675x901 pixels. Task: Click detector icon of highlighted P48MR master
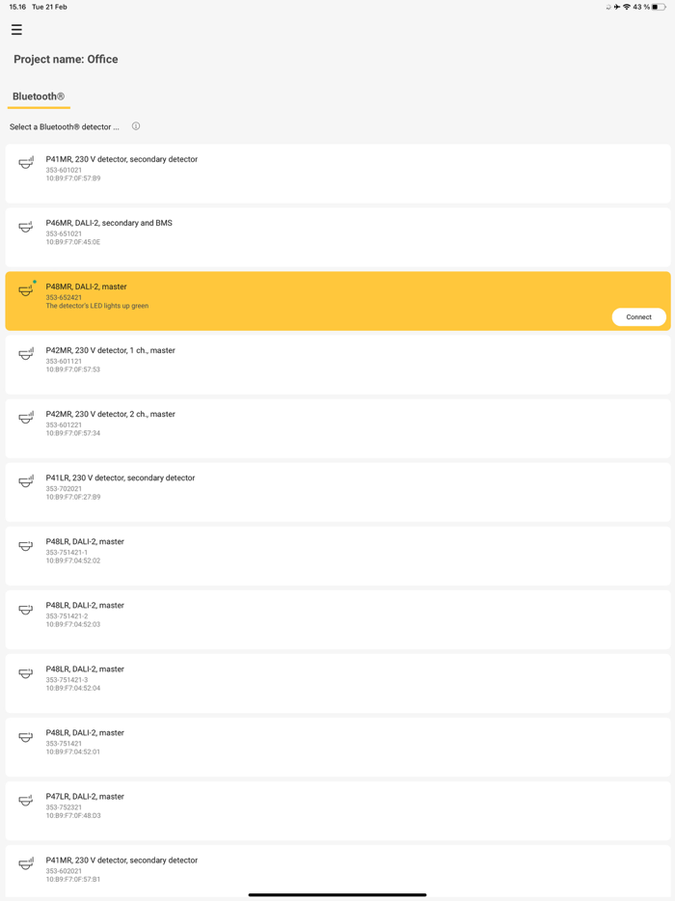coord(26,289)
